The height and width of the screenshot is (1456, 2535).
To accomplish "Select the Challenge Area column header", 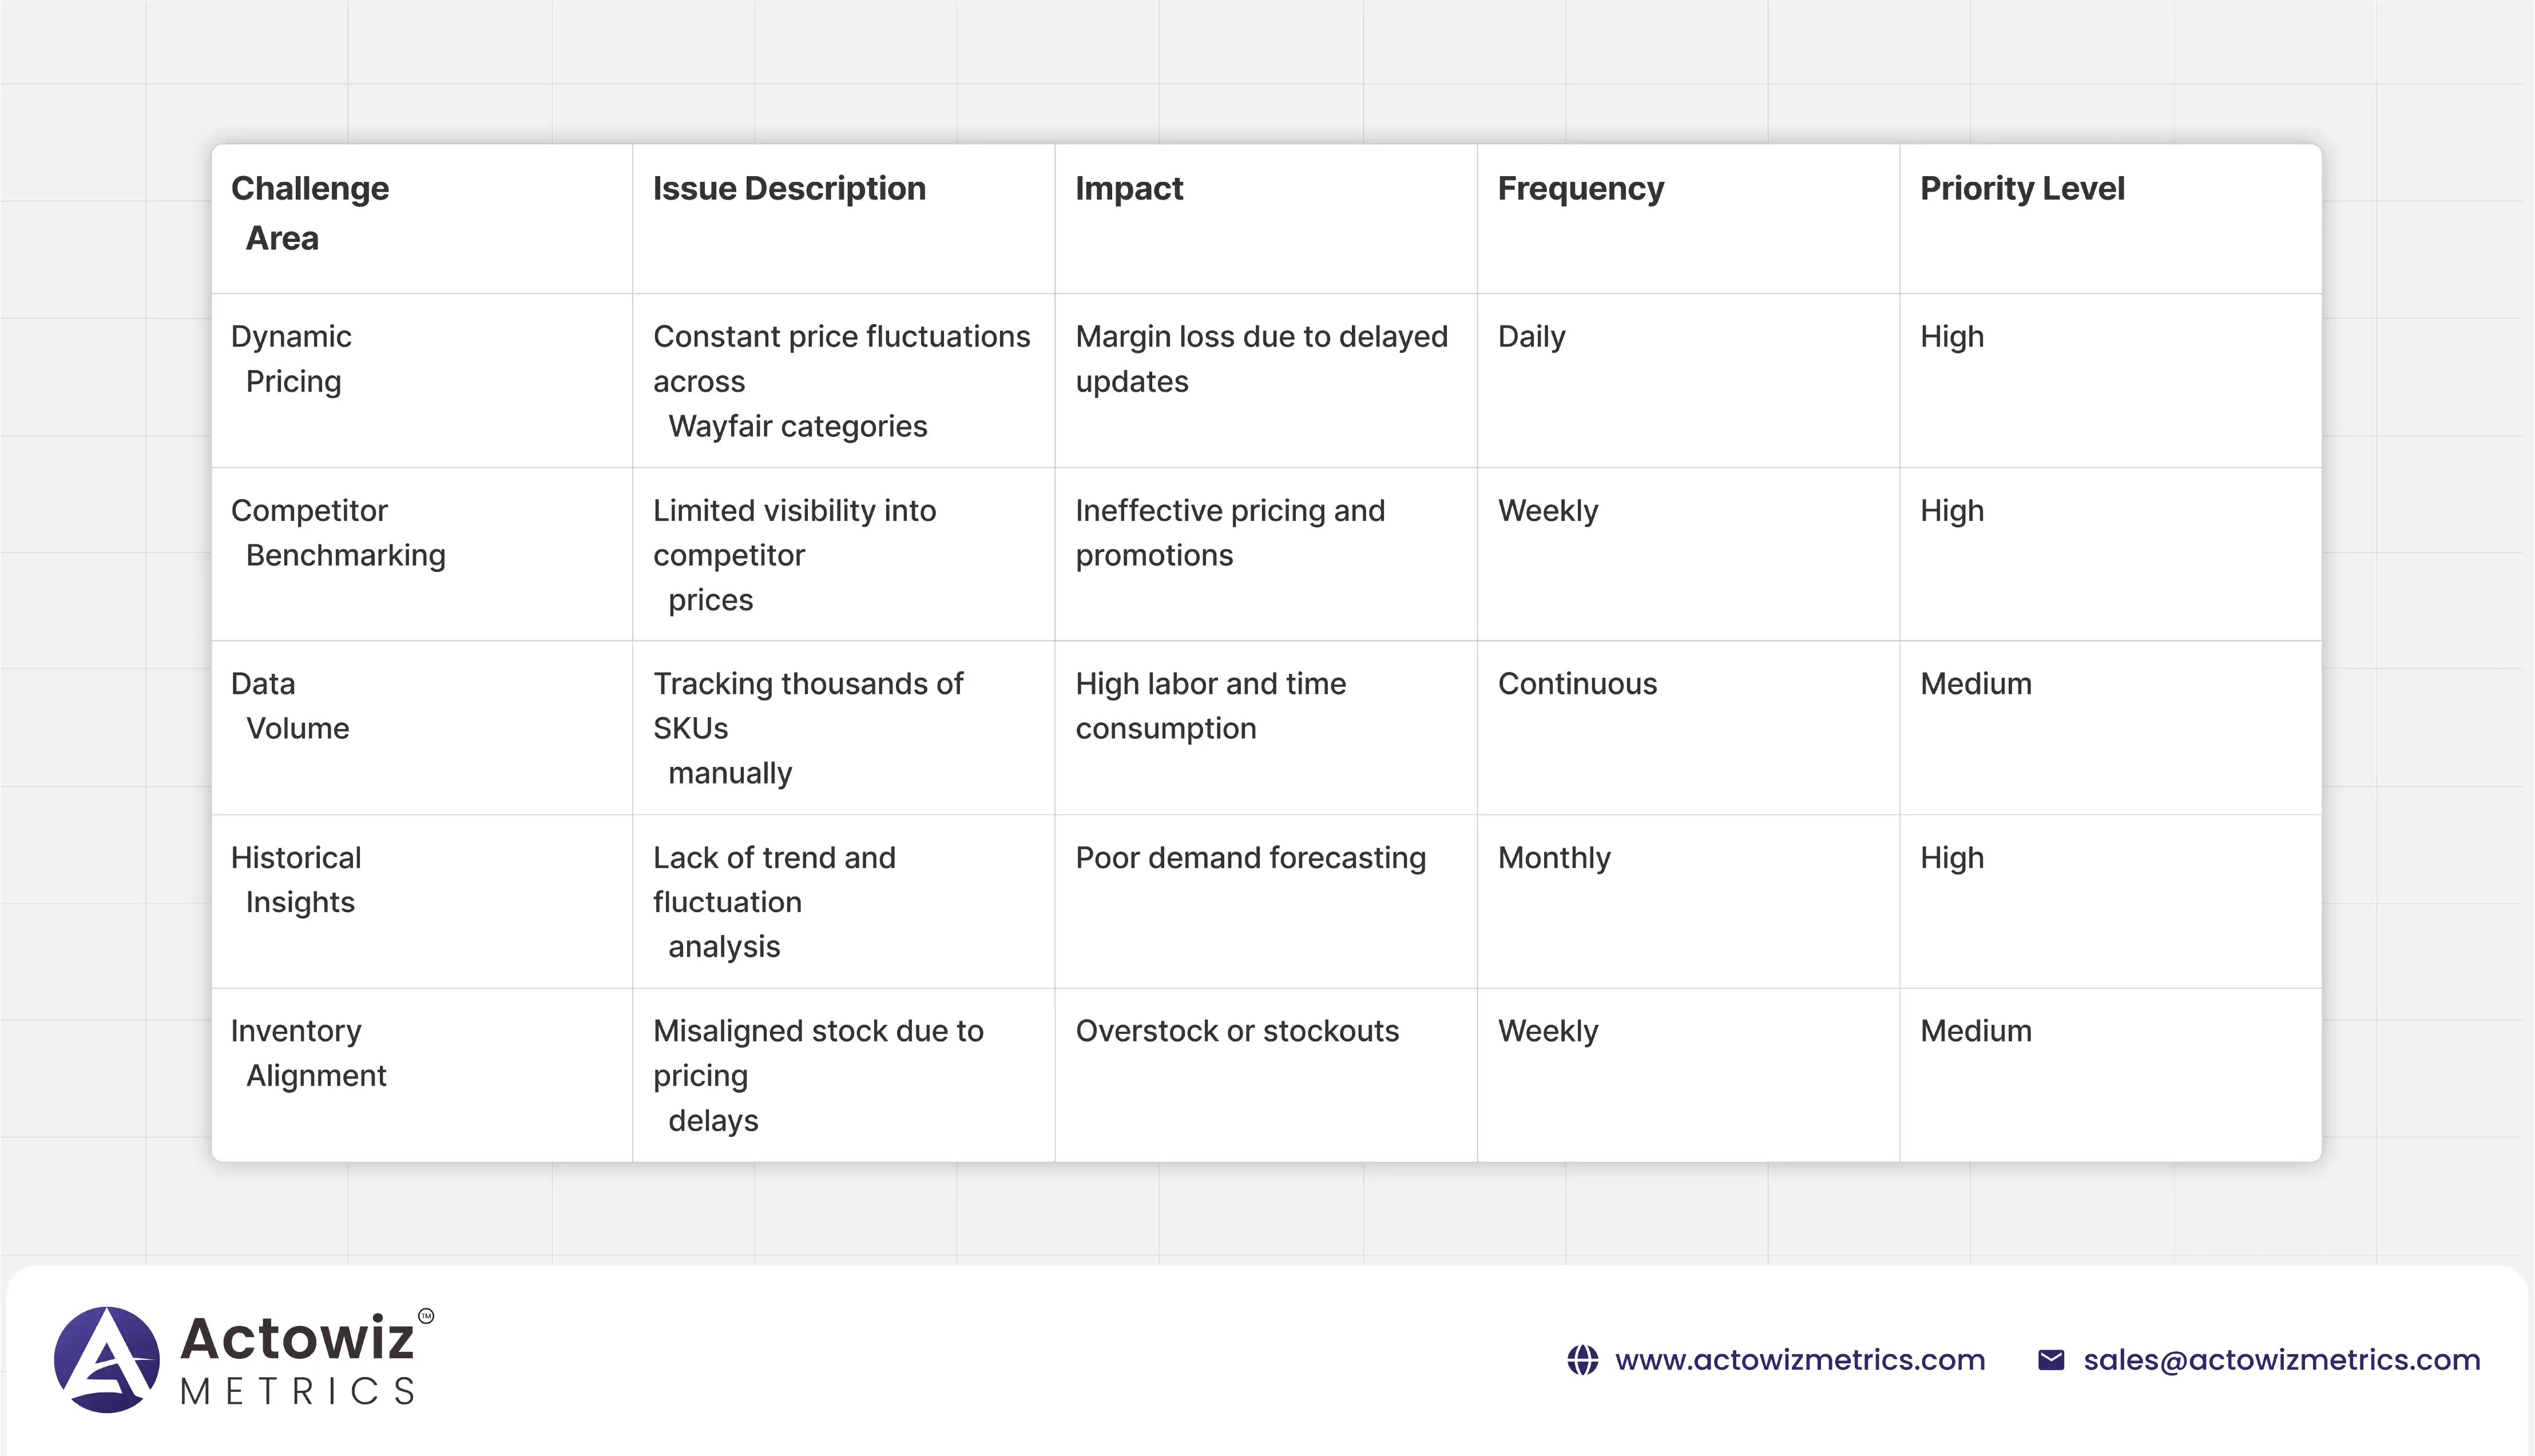I will pos(310,213).
